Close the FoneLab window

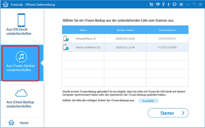click(x=200, y=4)
